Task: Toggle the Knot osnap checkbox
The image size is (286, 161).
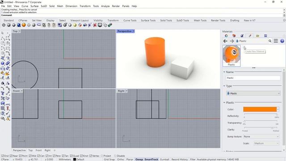Action: [81, 156]
